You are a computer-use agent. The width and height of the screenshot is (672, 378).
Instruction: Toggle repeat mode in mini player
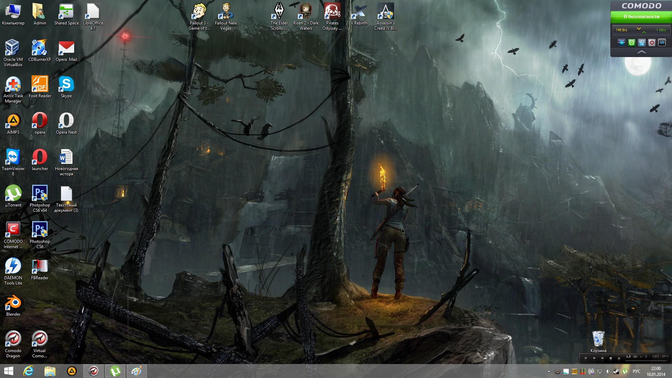635,357
